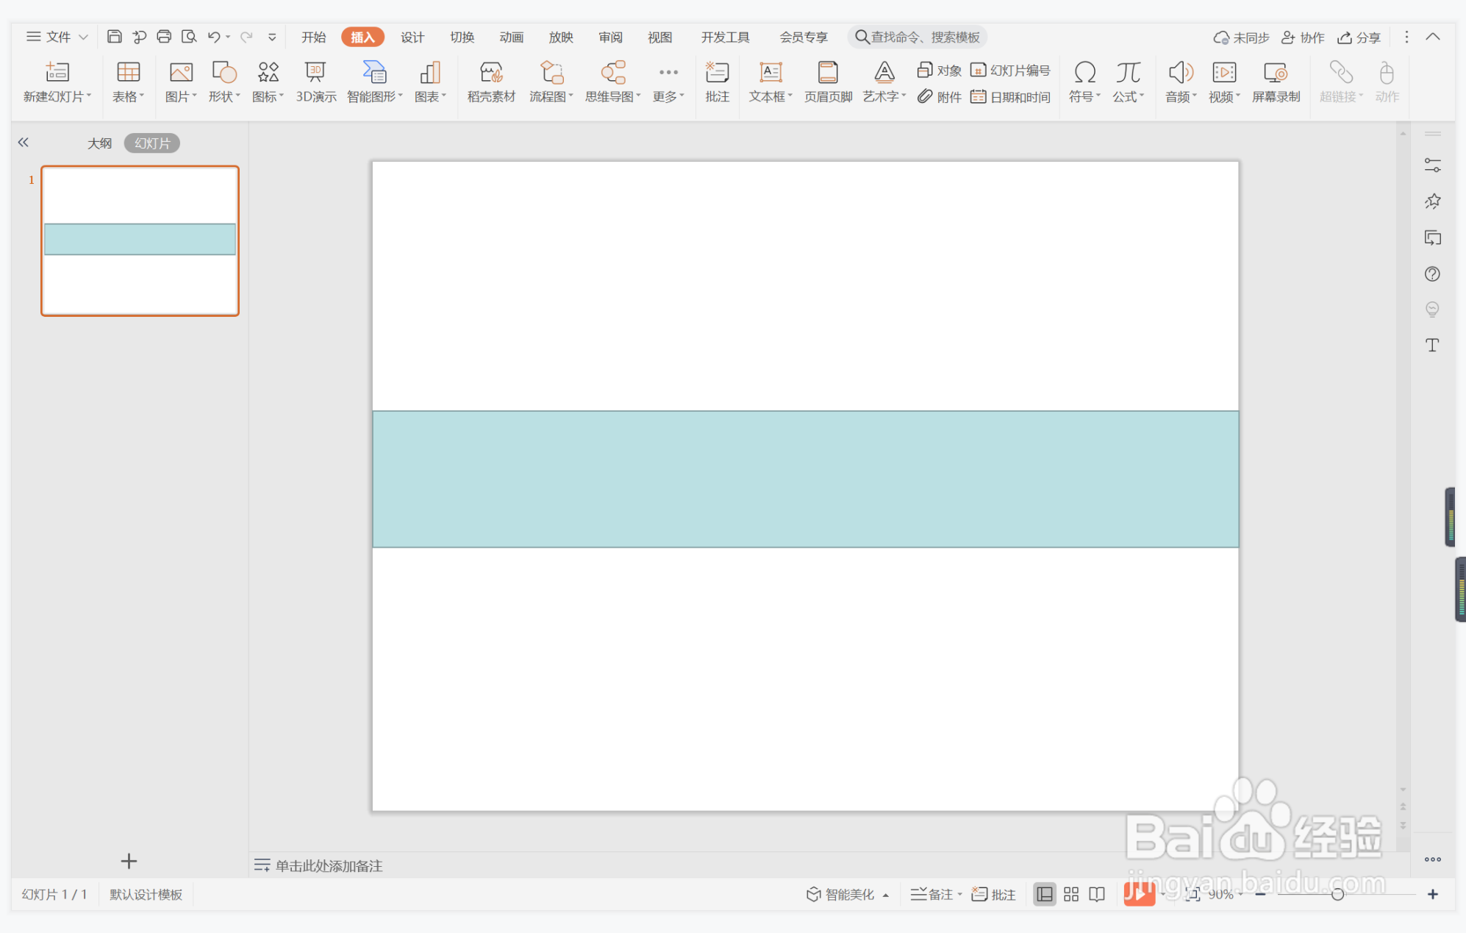Image resolution: width=1466 pixels, height=933 pixels.
Task: Switch to normal view in status bar
Action: coord(1044,894)
